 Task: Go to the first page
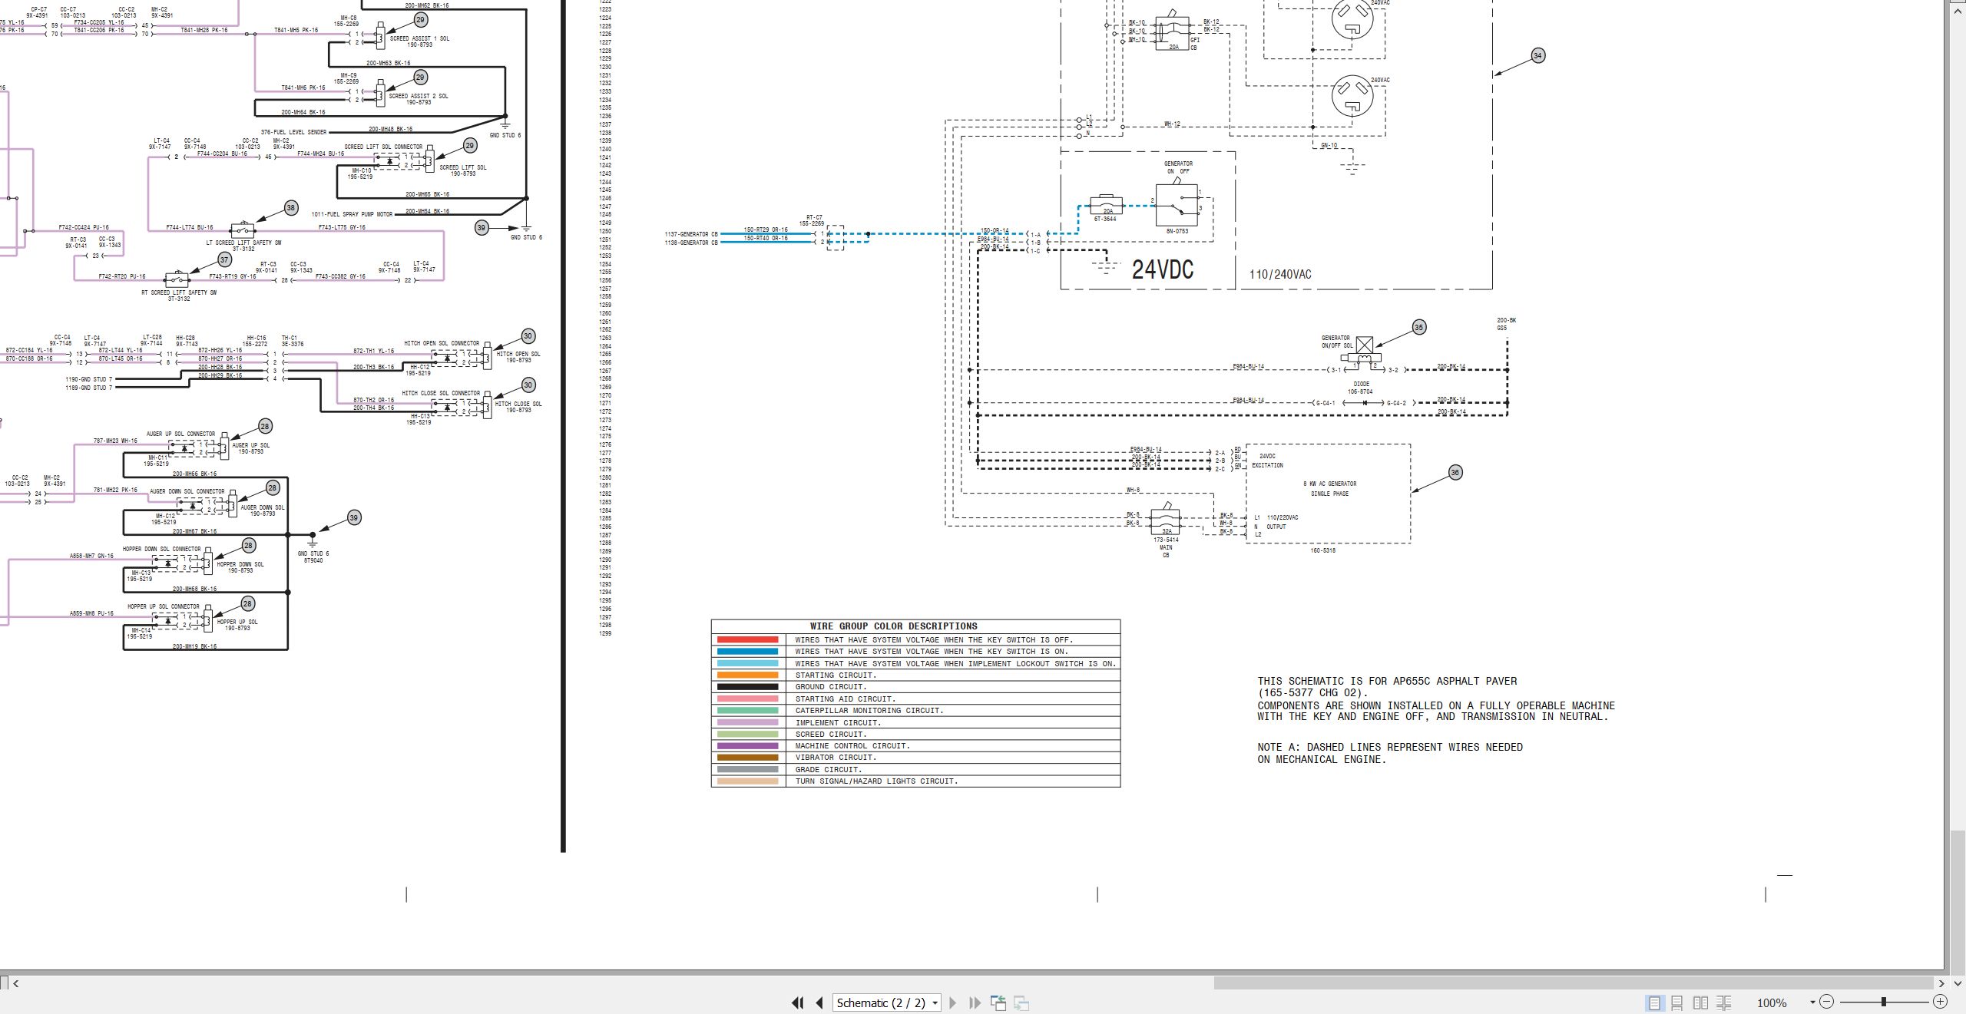coord(798,1002)
